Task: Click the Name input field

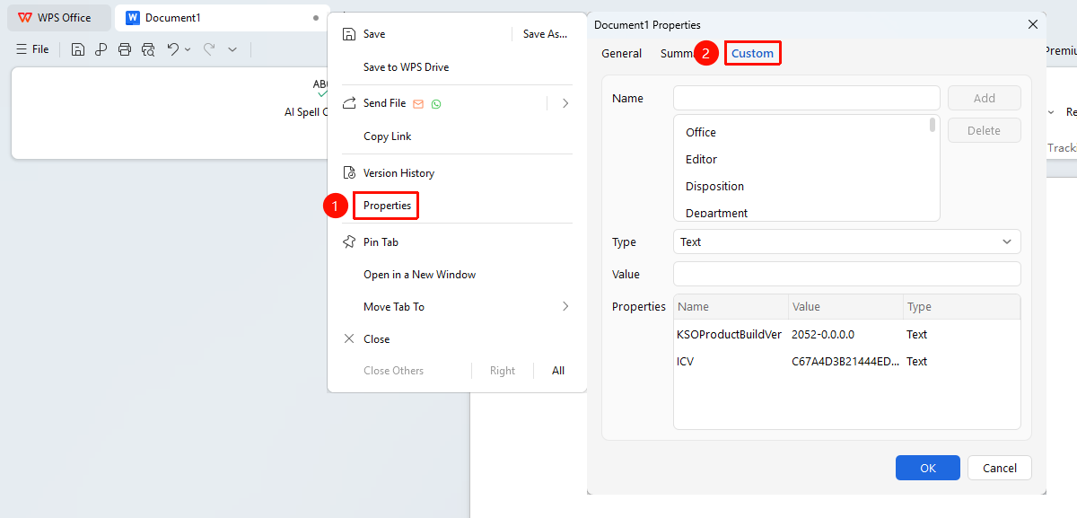Action: coord(807,98)
